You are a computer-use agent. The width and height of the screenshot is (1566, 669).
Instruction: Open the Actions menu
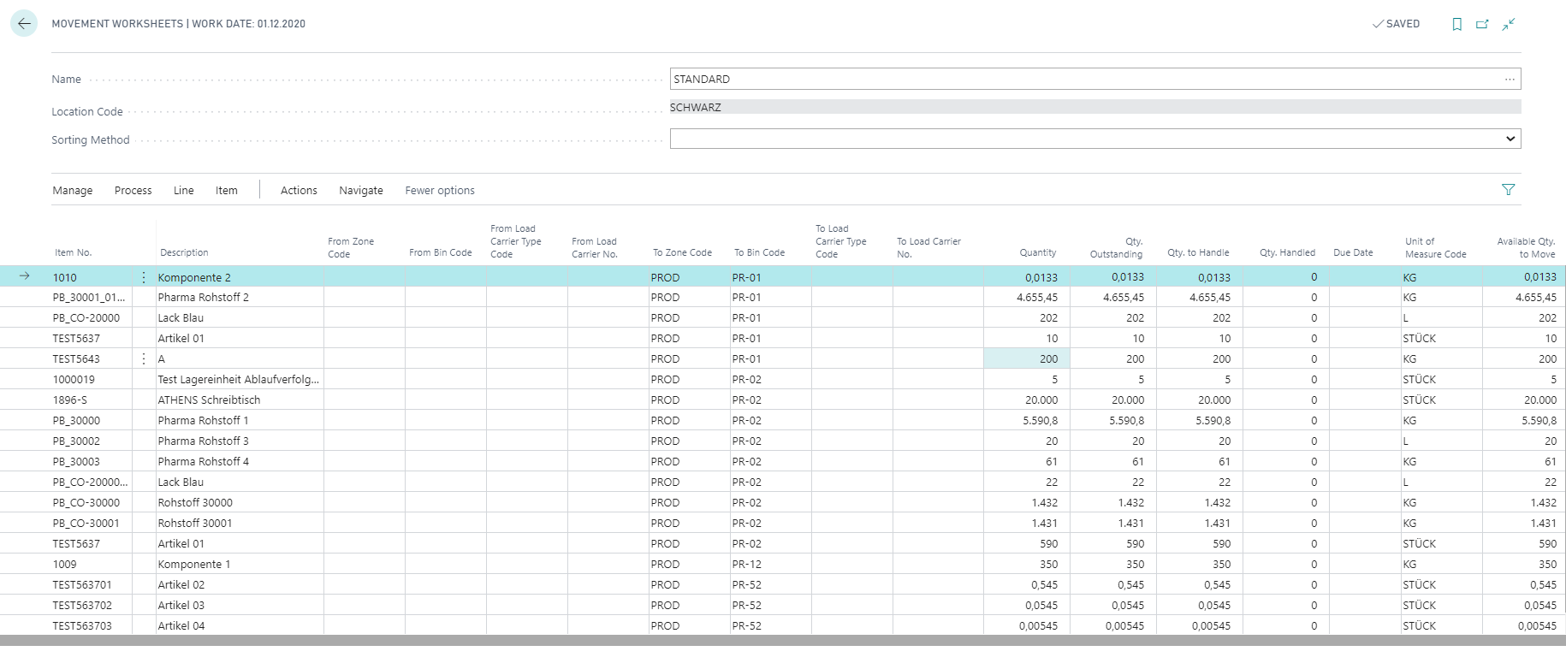pos(299,191)
